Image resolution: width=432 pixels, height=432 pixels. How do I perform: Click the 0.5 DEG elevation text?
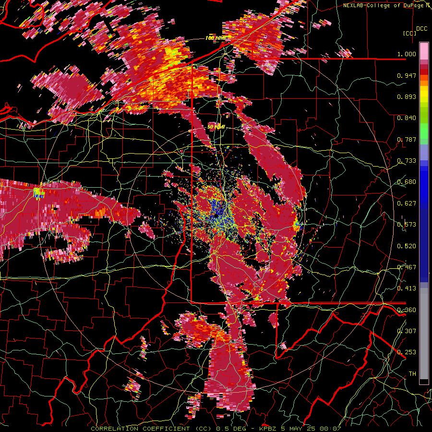tap(231, 429)
